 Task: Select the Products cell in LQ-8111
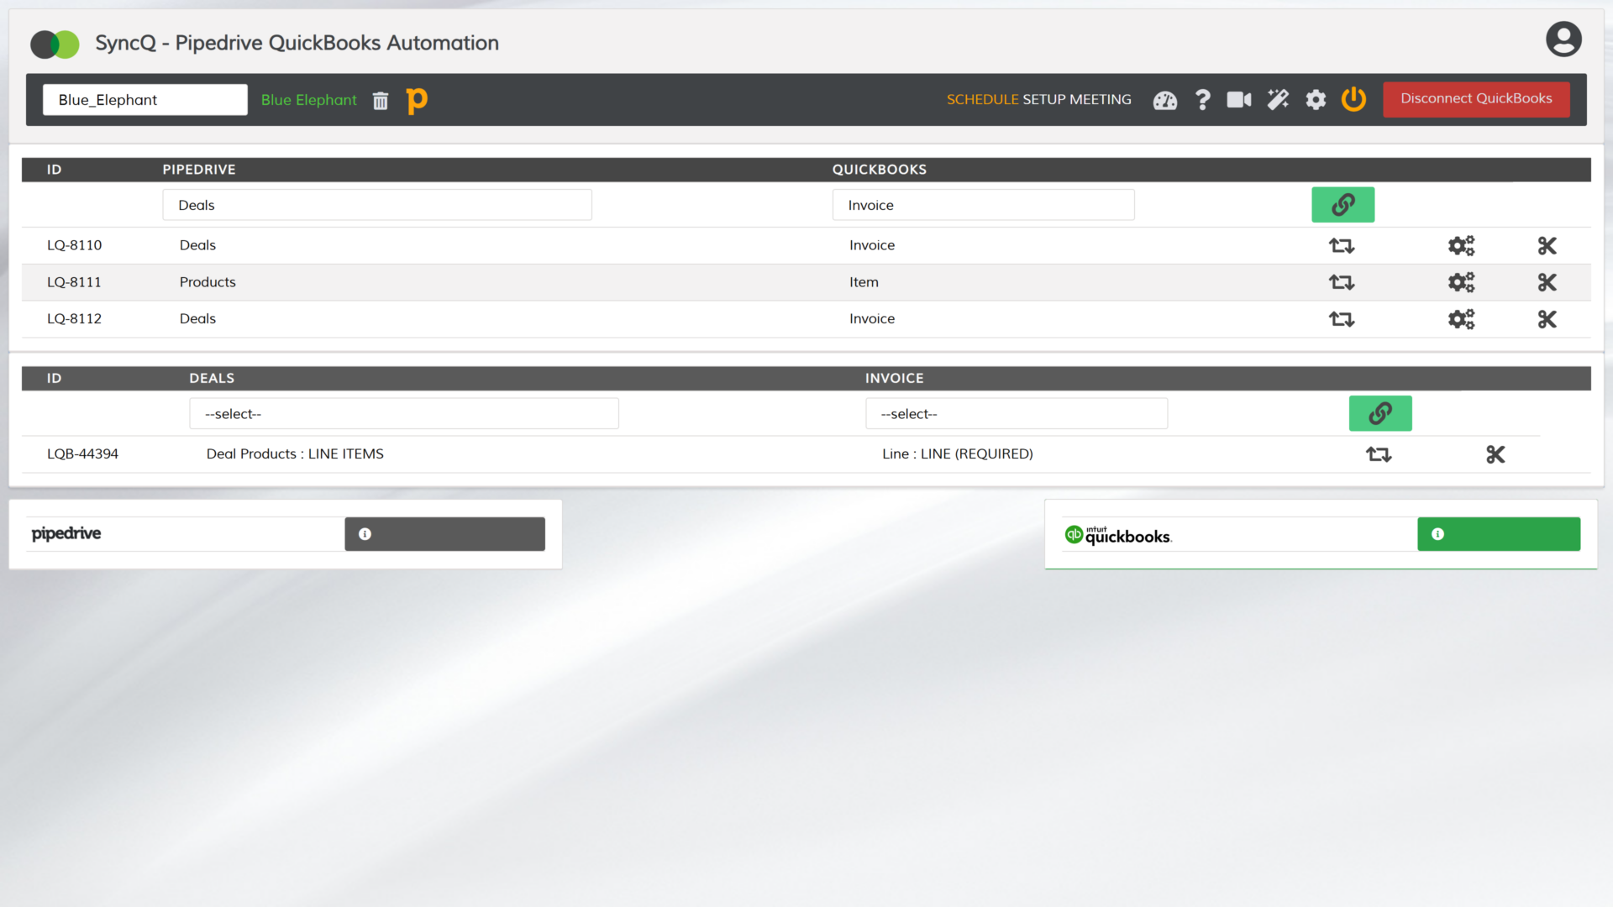point(208,282)
